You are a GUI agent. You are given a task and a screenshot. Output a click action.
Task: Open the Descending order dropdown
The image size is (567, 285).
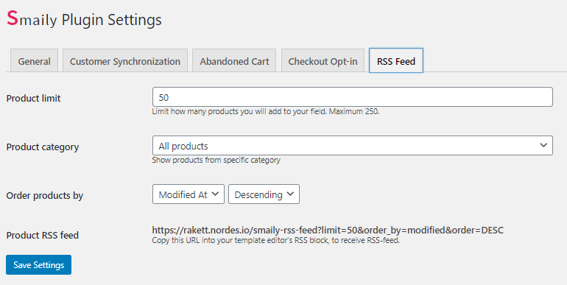[x=264, y=194]
